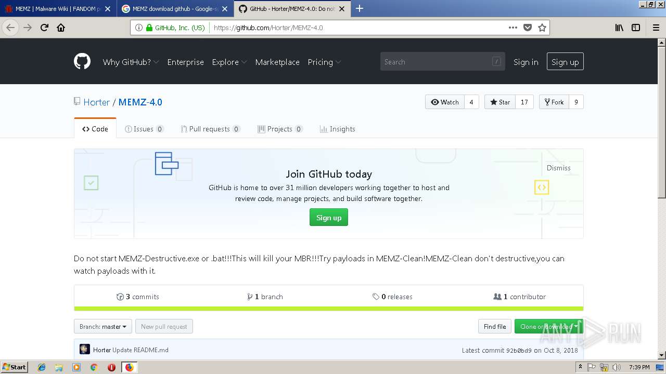View the 1 branch list
Image resolution: width=666 pixels, height=374 pixels.
point(265,297)
